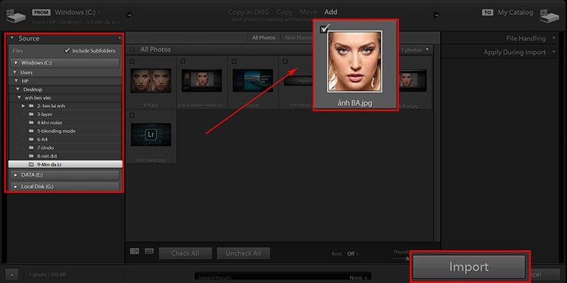This screenshot has width=567, height=283.
Task: Switch to the grid view icon
Action: coord(135,251)
